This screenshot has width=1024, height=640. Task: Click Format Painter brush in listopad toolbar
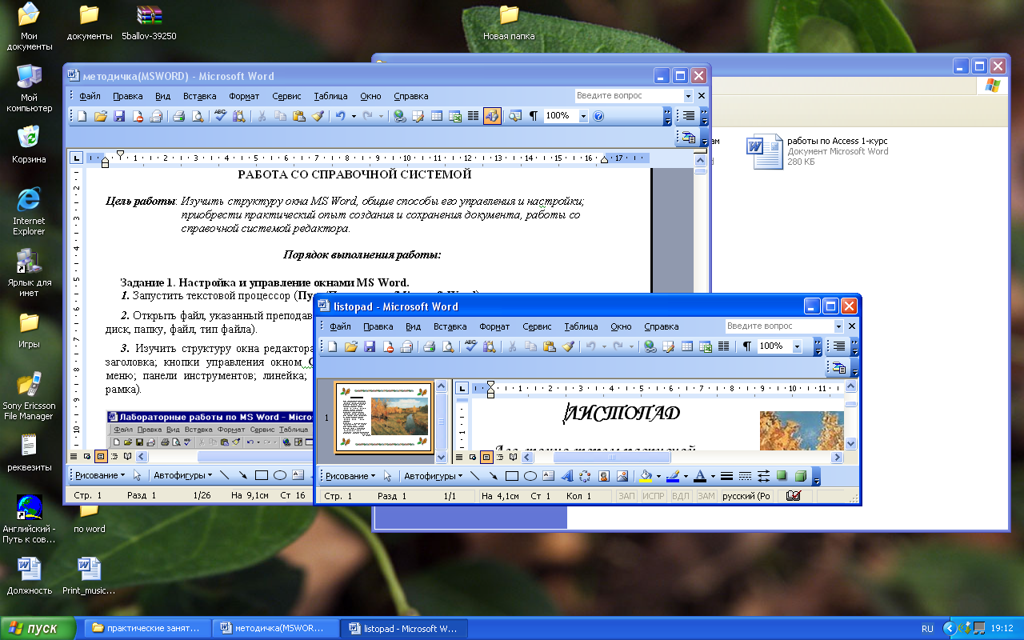[568, 346]
